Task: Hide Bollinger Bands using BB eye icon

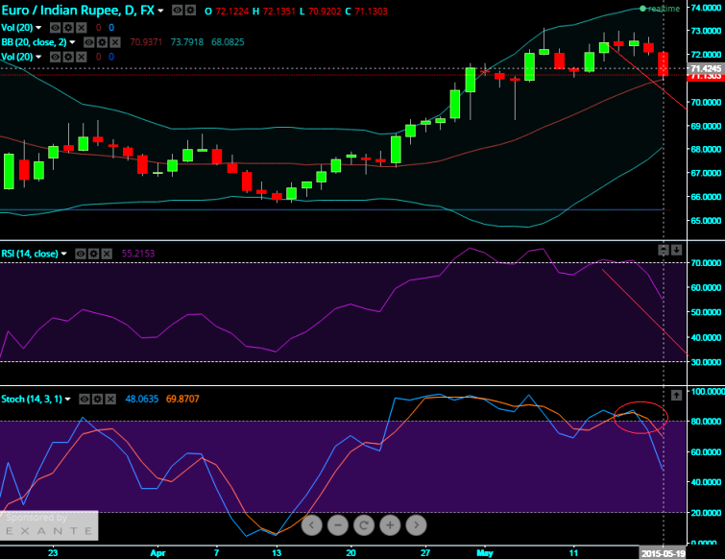Action: point(88,42)
